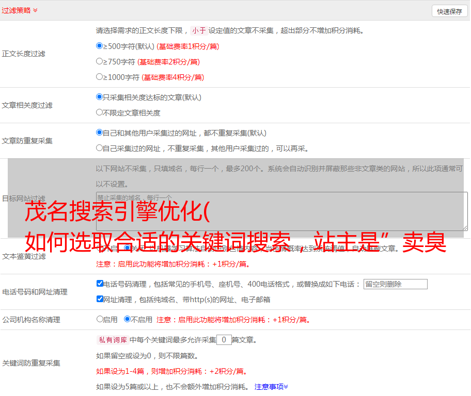Click the articles-per-keyword number field
Image resolution: width=471 pixels, height=396 pixels.
click(224, 340)
